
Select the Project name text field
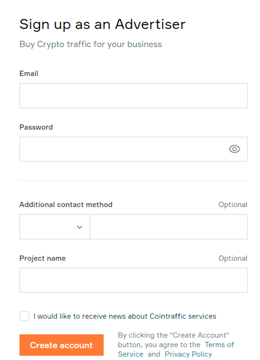tap(133, 280)
